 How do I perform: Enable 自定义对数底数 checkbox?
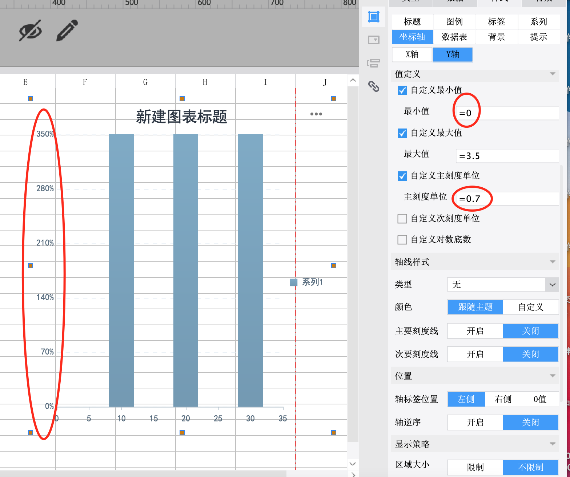(x=402, y=240)
